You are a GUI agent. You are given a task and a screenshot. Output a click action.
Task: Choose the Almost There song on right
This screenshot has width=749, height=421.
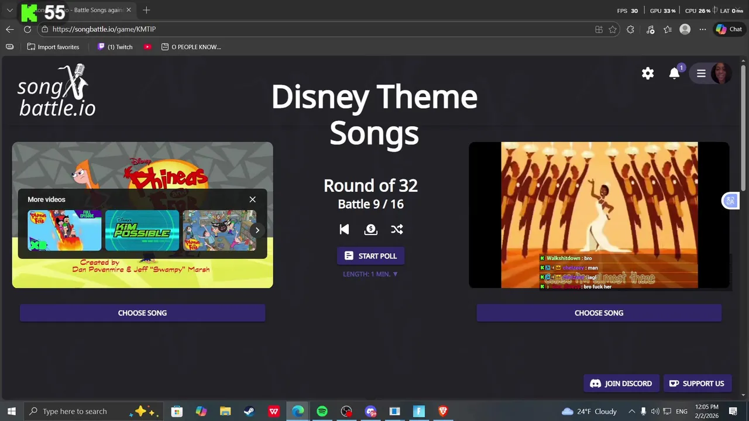[x=599, y=313]
